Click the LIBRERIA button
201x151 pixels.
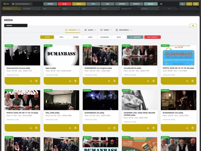pyautogui.click(x=16, y=26)
